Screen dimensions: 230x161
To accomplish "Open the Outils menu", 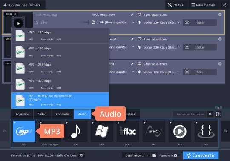I will pos(176,5).
